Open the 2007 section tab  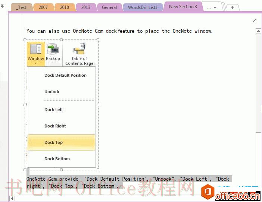point(43,7)
